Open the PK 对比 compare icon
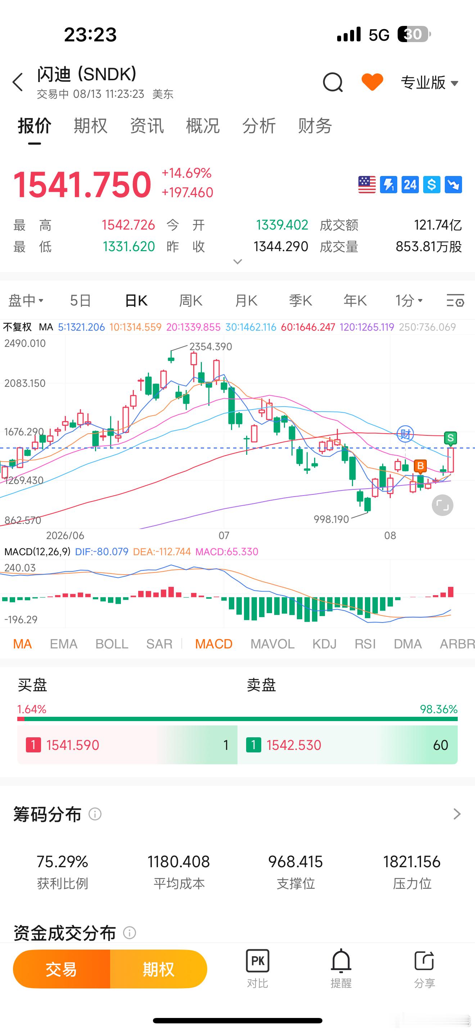475x1032 pixels. 258,969
